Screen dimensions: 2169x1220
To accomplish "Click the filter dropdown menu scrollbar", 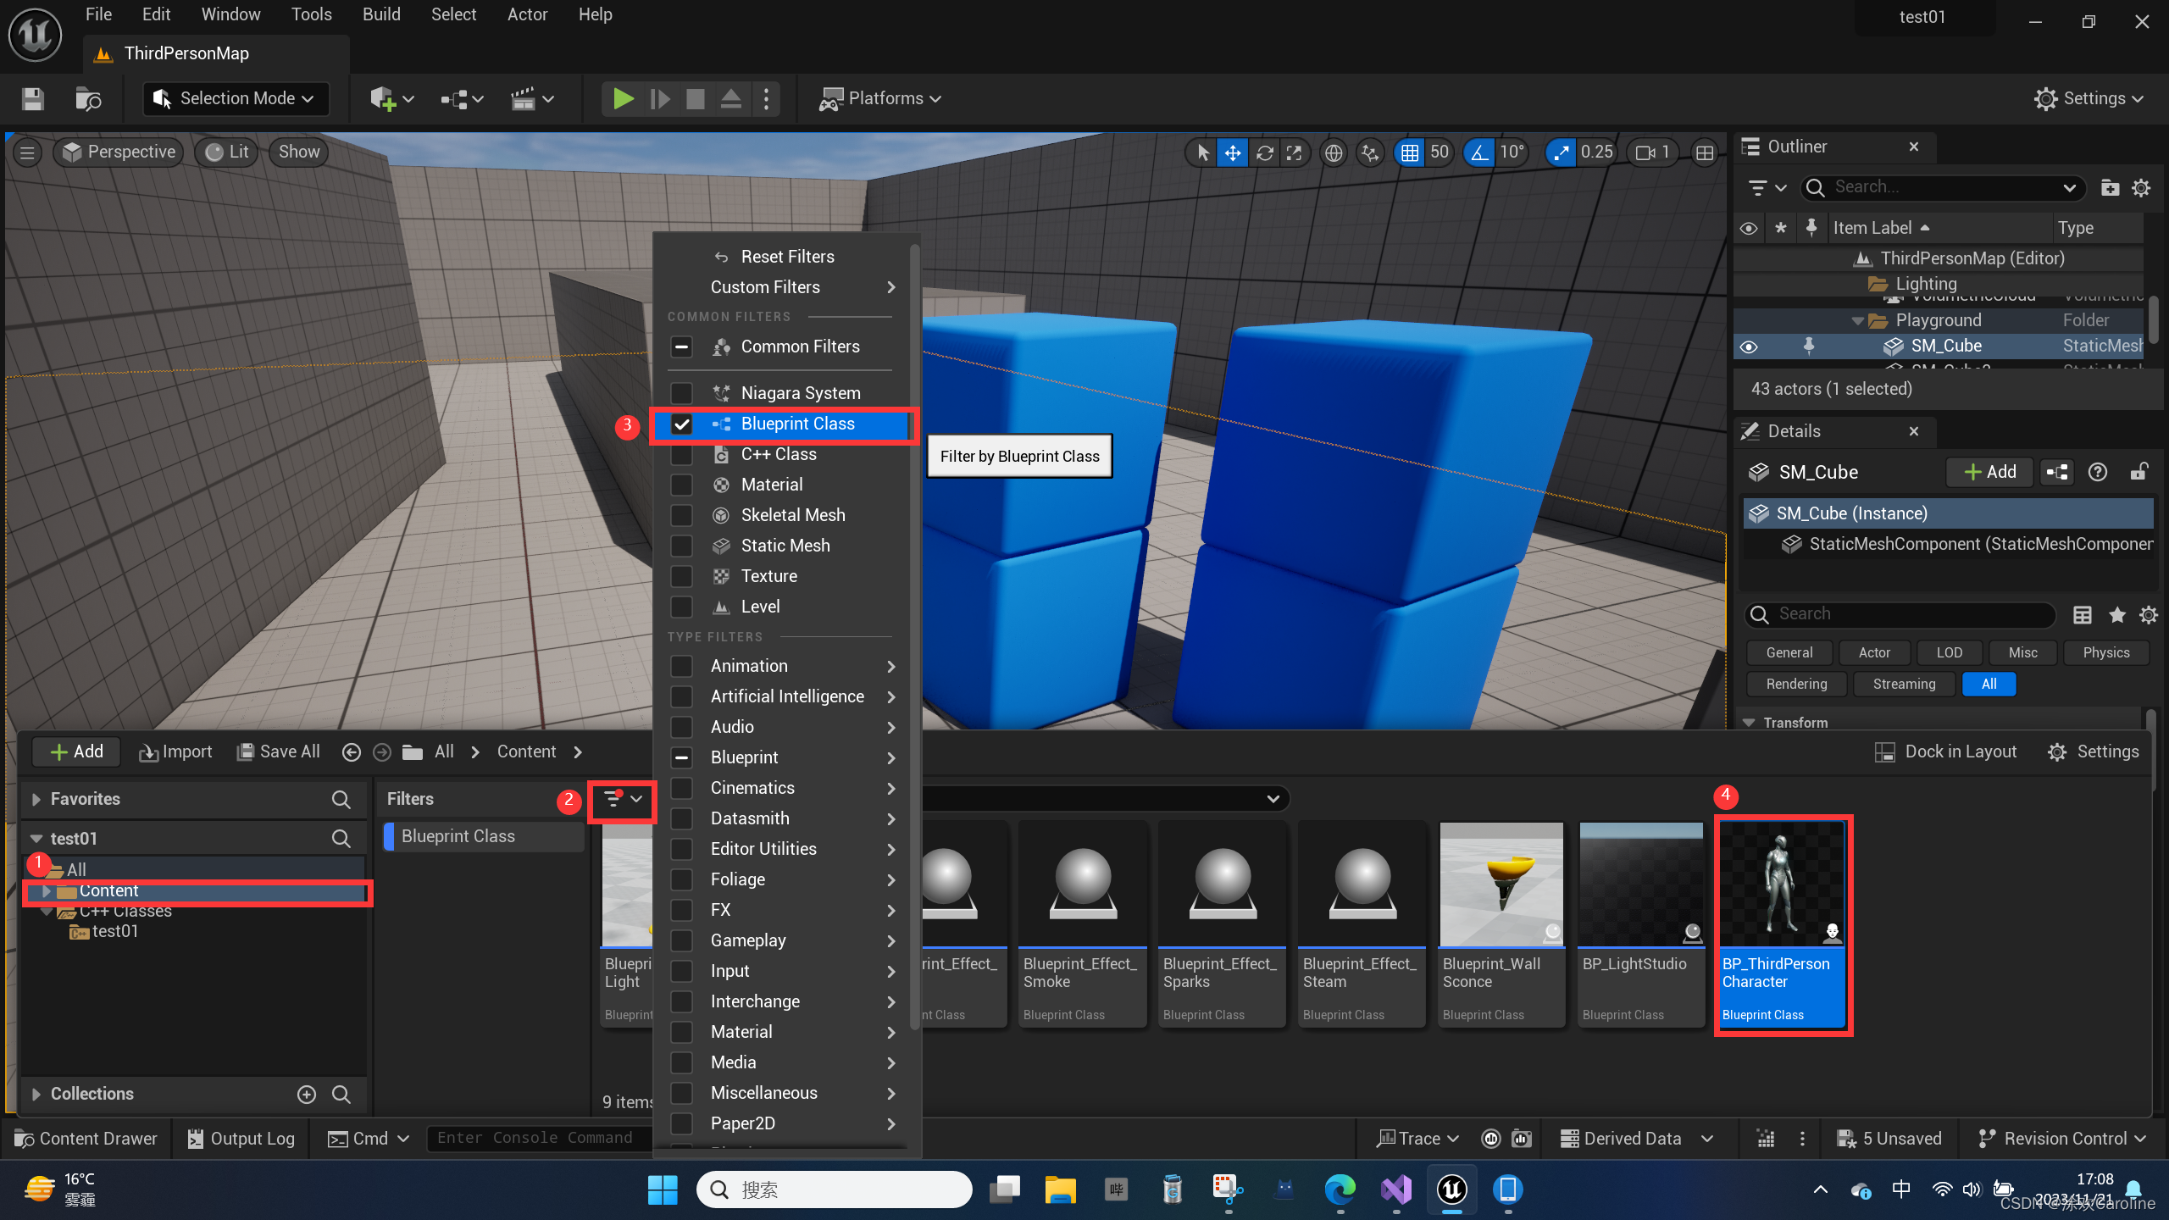I will (x=915, y=635).
